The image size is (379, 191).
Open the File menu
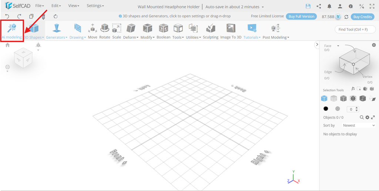click(x=40, y=6)
